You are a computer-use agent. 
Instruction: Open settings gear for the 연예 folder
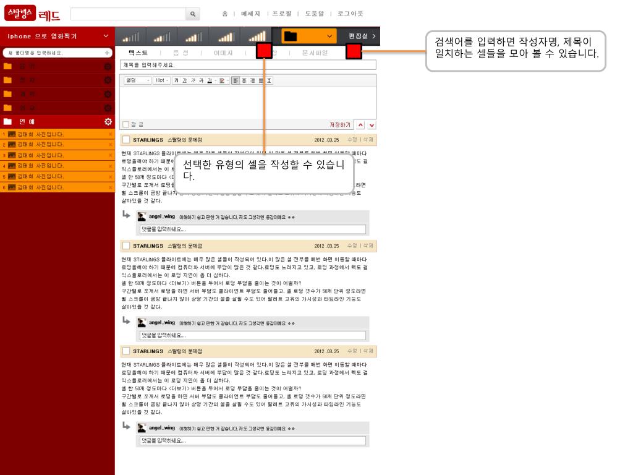pos(108,122)
